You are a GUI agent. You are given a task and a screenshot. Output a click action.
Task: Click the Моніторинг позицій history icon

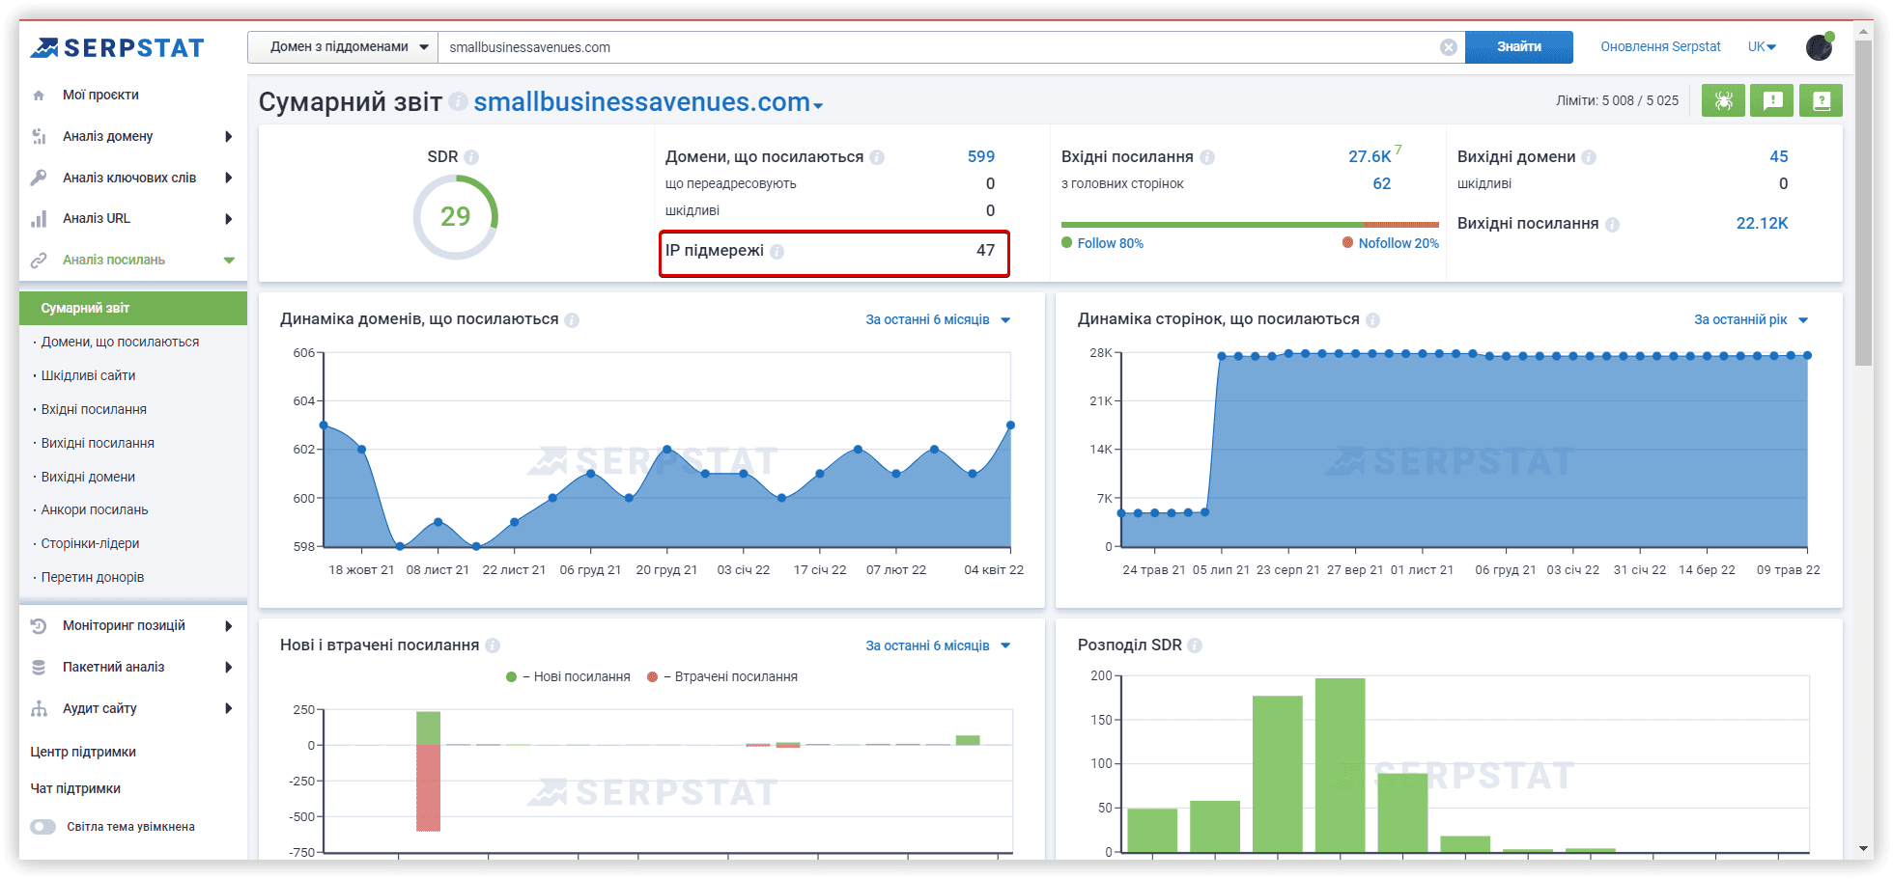coord(39,626)
